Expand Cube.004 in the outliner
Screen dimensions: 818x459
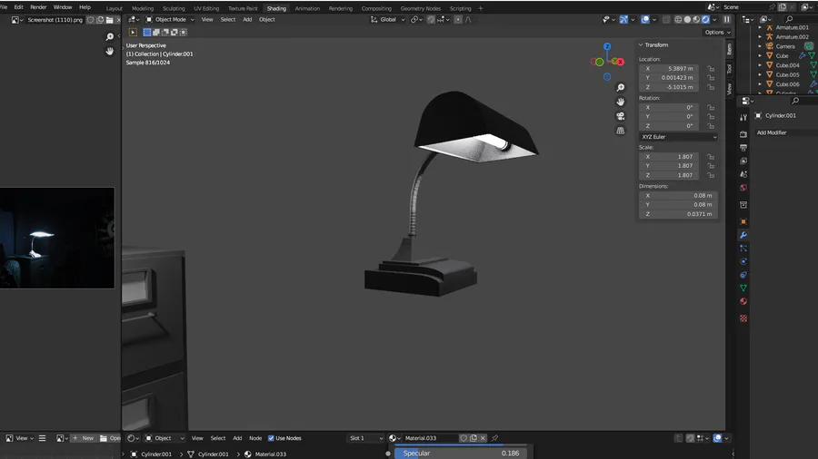pyautogui.click(x=760, y=65)
